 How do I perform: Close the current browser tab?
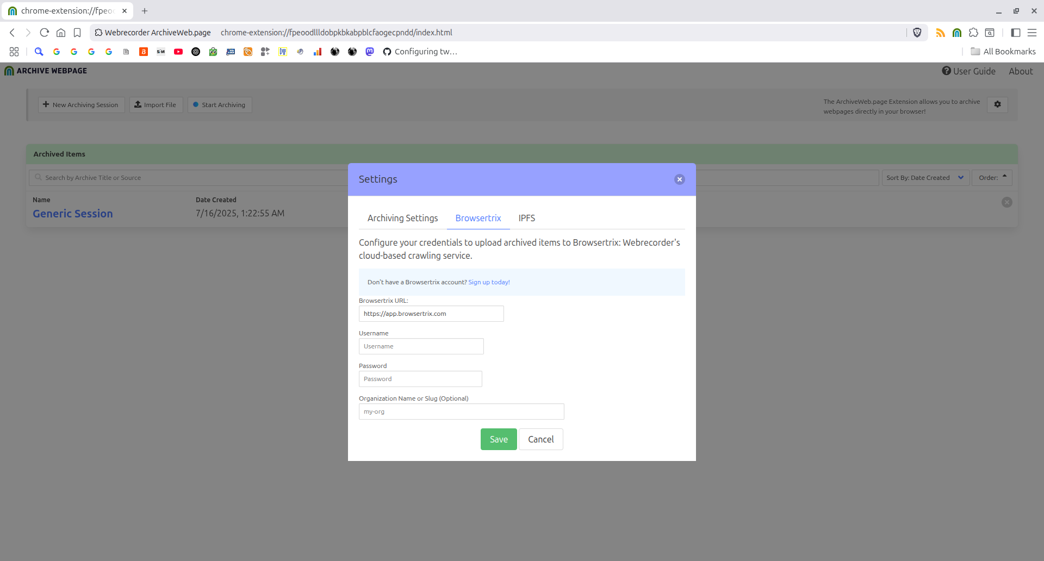point(125,11)
